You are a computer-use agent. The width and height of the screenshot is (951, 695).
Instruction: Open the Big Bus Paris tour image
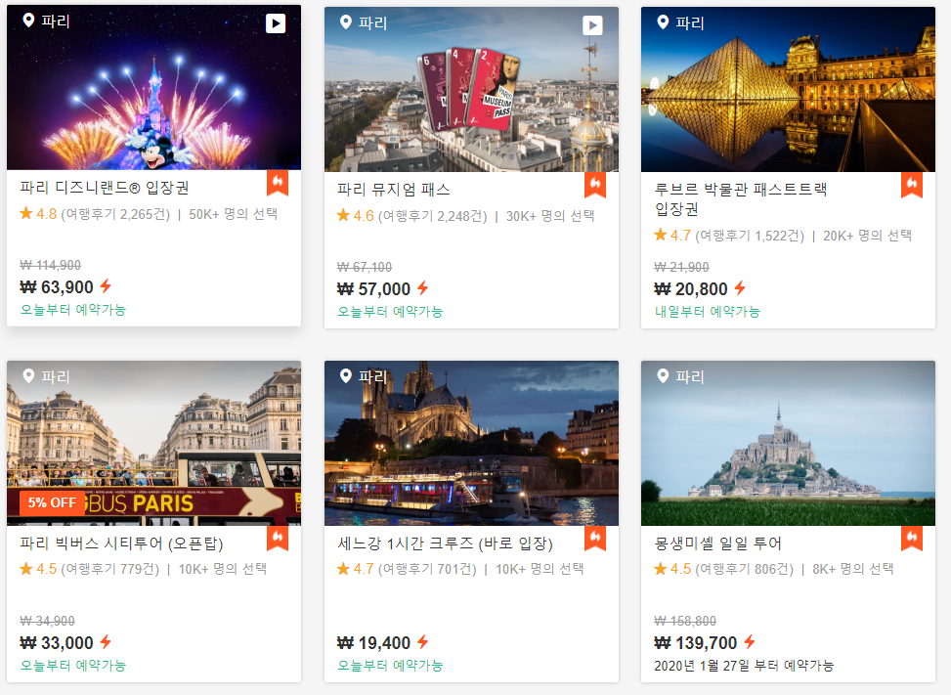coord(154,443)
